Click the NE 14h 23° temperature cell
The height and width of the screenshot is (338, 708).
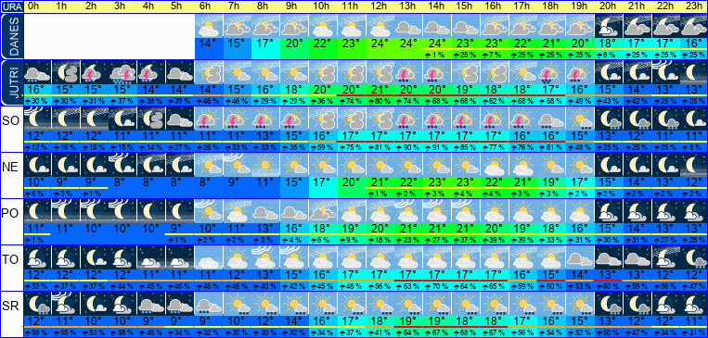point(437,183)
